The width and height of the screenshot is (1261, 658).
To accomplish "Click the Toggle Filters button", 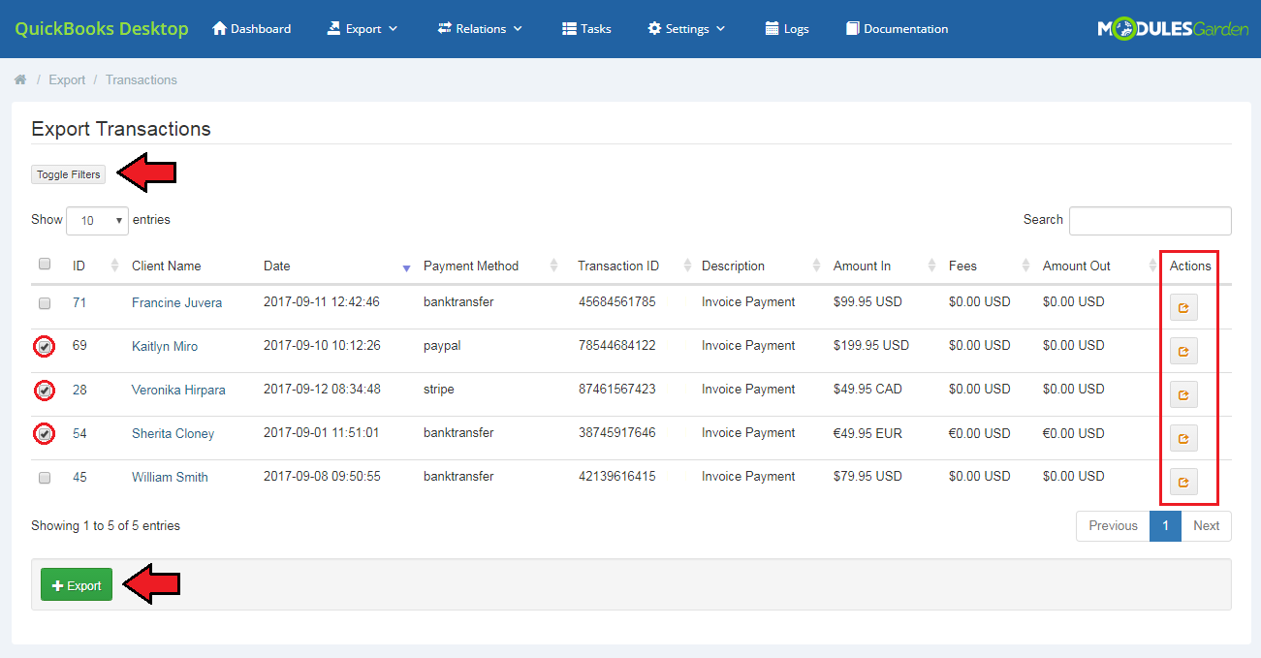I will pyautogui.click(x=68, y=174).
